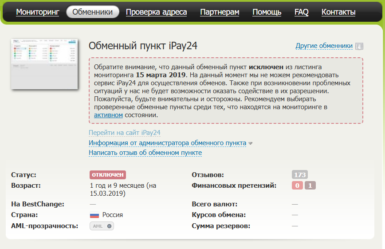
Task: Click the bold date 15 марта 2019
Action: tap(161, 75)
